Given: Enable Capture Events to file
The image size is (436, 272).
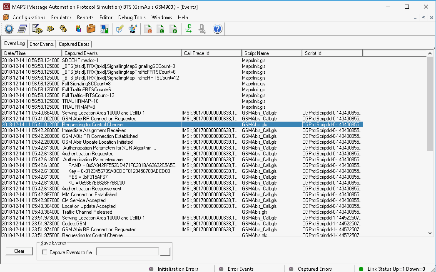Looking at the screenshot, I should point(45,252).
